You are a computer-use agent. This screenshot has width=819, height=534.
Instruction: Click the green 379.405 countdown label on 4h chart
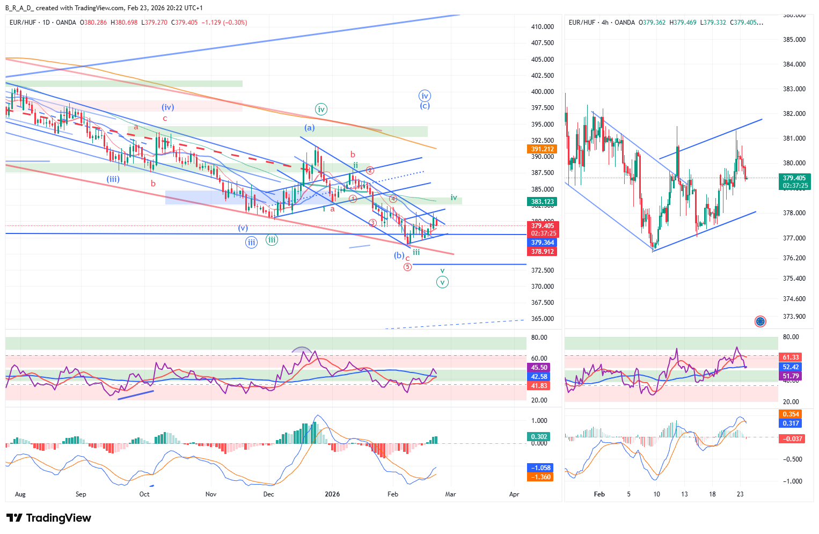click(x=794, y=181)
